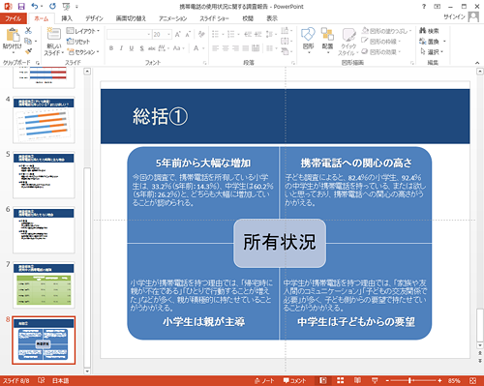Click the Save icon in quick access toolbar

[x=21, y=6]
